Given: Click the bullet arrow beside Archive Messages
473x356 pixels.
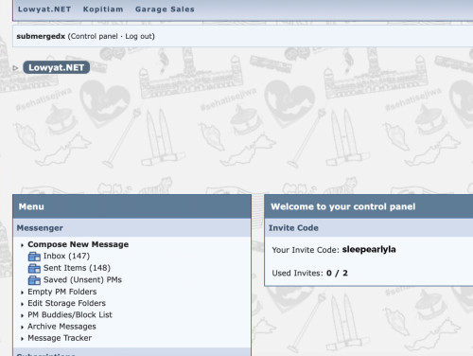Looking at the screenshot, I should 22,328.
